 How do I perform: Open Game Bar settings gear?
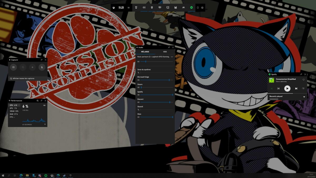(202, 8)
